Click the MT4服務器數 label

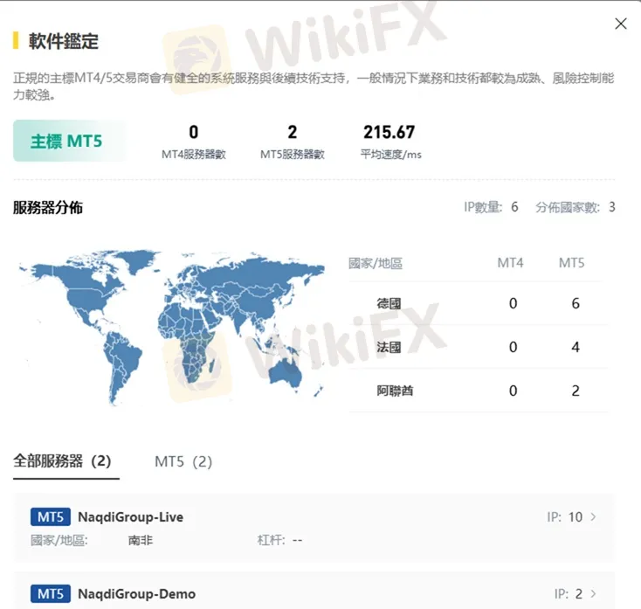(194, 154)
